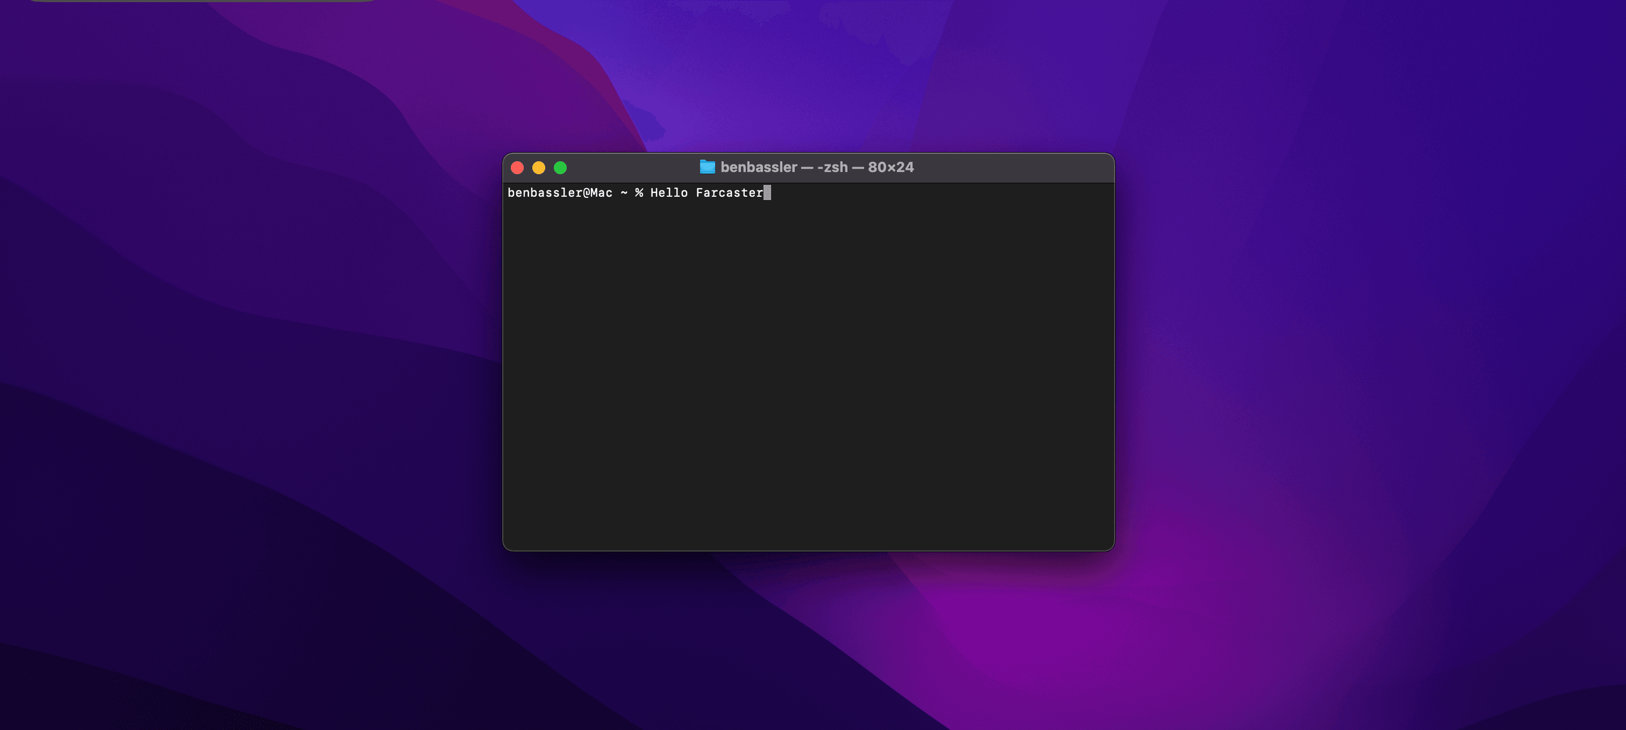Click the block cursor after Farcaster
The width and height of the screenshot is (1626, 730).
tap(767, 193)
